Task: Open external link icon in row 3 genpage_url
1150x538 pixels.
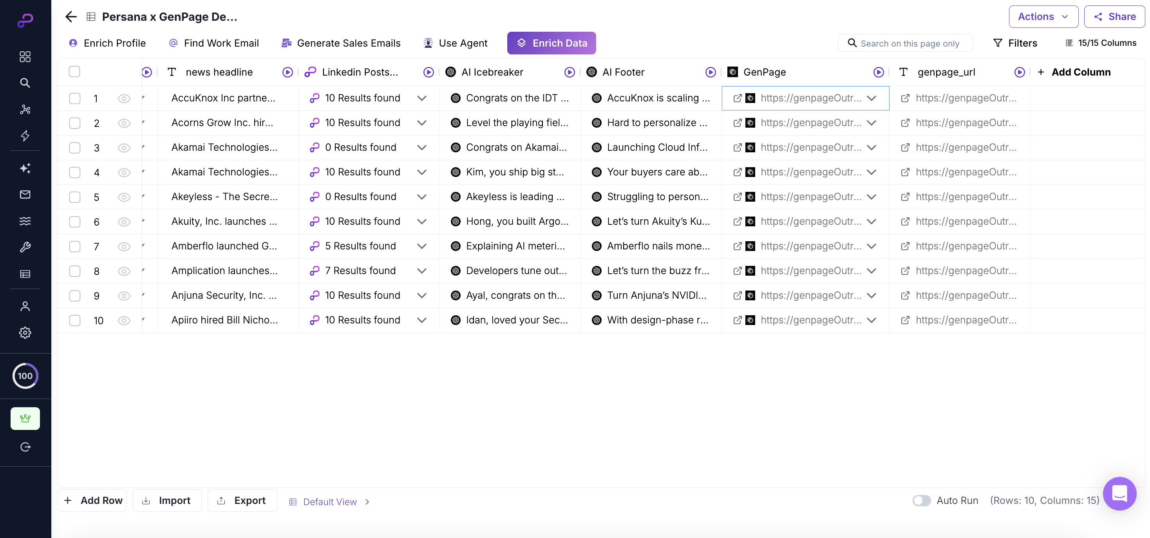Action: (x=905, y=148)
